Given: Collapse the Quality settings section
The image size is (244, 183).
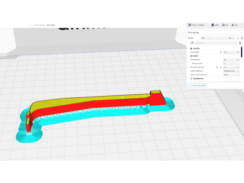Looking at the screenshot, I should 239,48.
